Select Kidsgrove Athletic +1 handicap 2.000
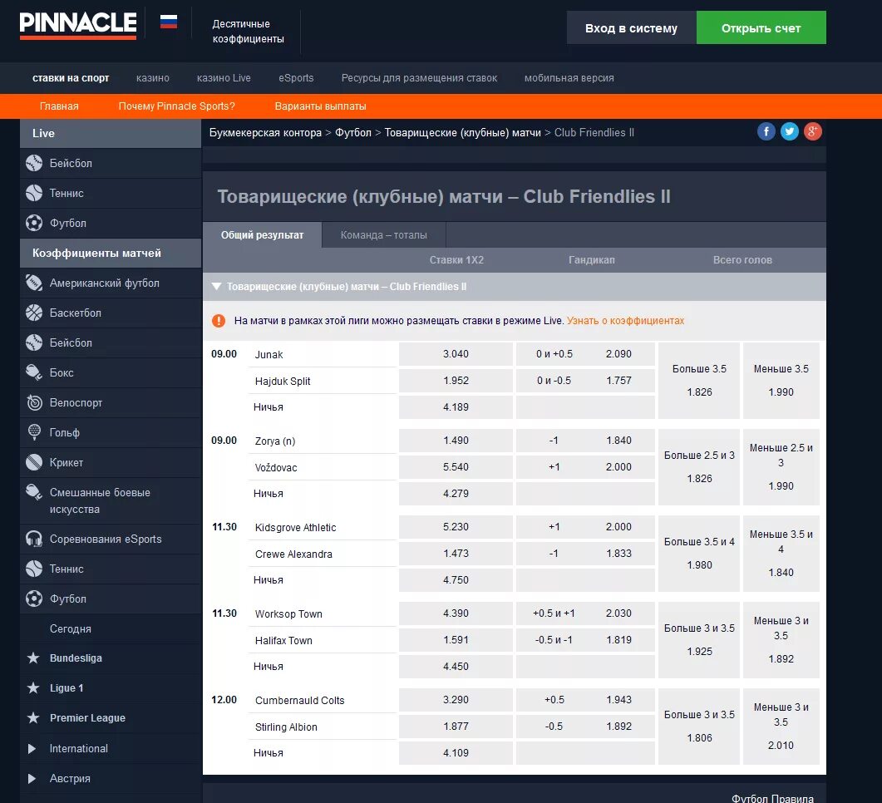882x803 pixels. point(585,527)
